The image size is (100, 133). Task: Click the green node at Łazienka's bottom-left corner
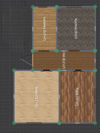33,51
